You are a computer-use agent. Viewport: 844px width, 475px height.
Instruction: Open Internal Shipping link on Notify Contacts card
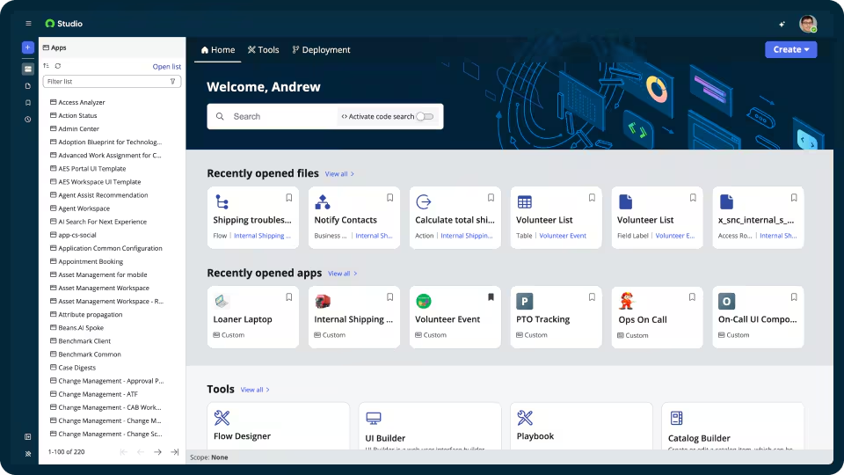point(374,236)
